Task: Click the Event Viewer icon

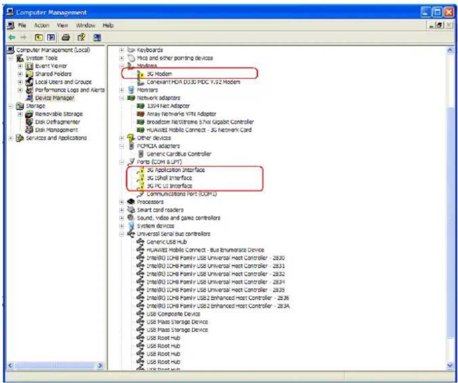Action: pos(30,66)
